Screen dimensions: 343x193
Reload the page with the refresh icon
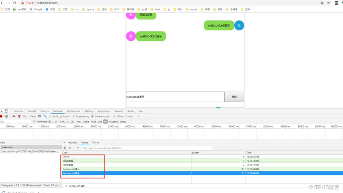pos(15,3)
